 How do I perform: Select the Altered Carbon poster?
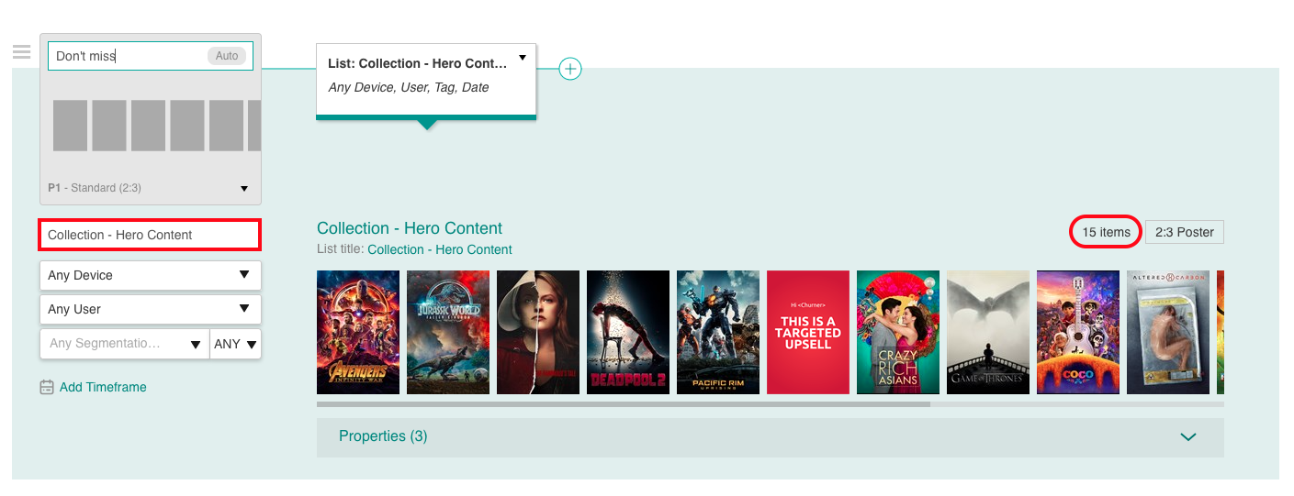[x=1168, y=332]
